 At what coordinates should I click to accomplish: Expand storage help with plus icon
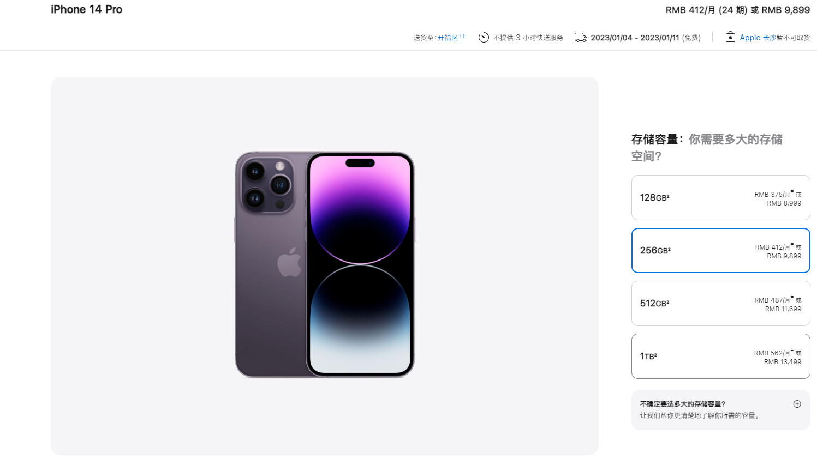pos(797,404)
